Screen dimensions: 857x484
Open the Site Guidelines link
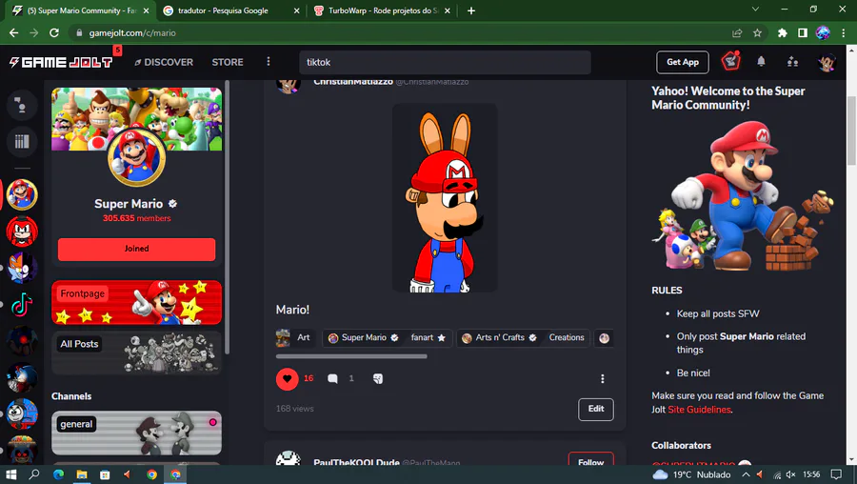699,410
